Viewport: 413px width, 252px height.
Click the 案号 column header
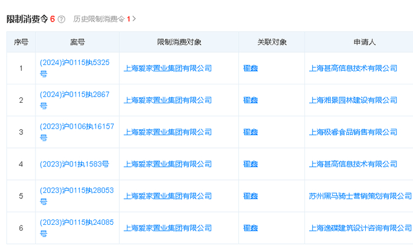77,42
